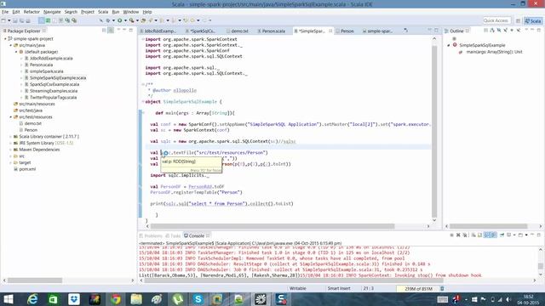The image size is (545, 306).
Task: Expand the Maven Dependencies node
Action: (11, 150)
